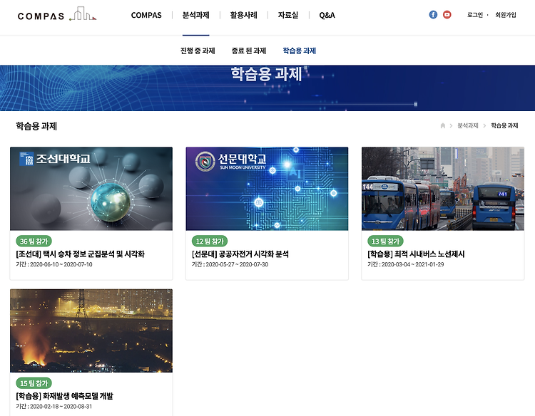Click the 학습용 과제 section heading
Screen dimensions: 535x416
(36, 126)
